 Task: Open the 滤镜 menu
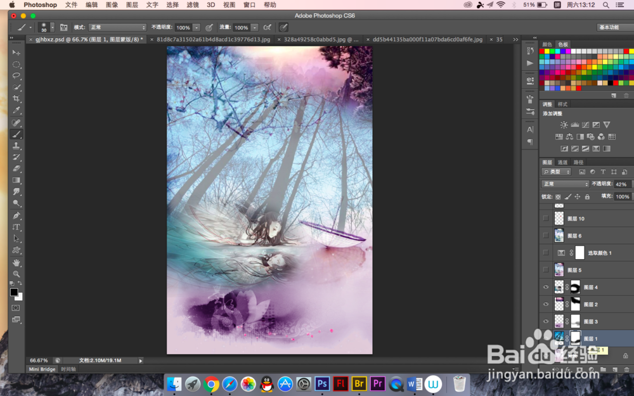point(193,5)
